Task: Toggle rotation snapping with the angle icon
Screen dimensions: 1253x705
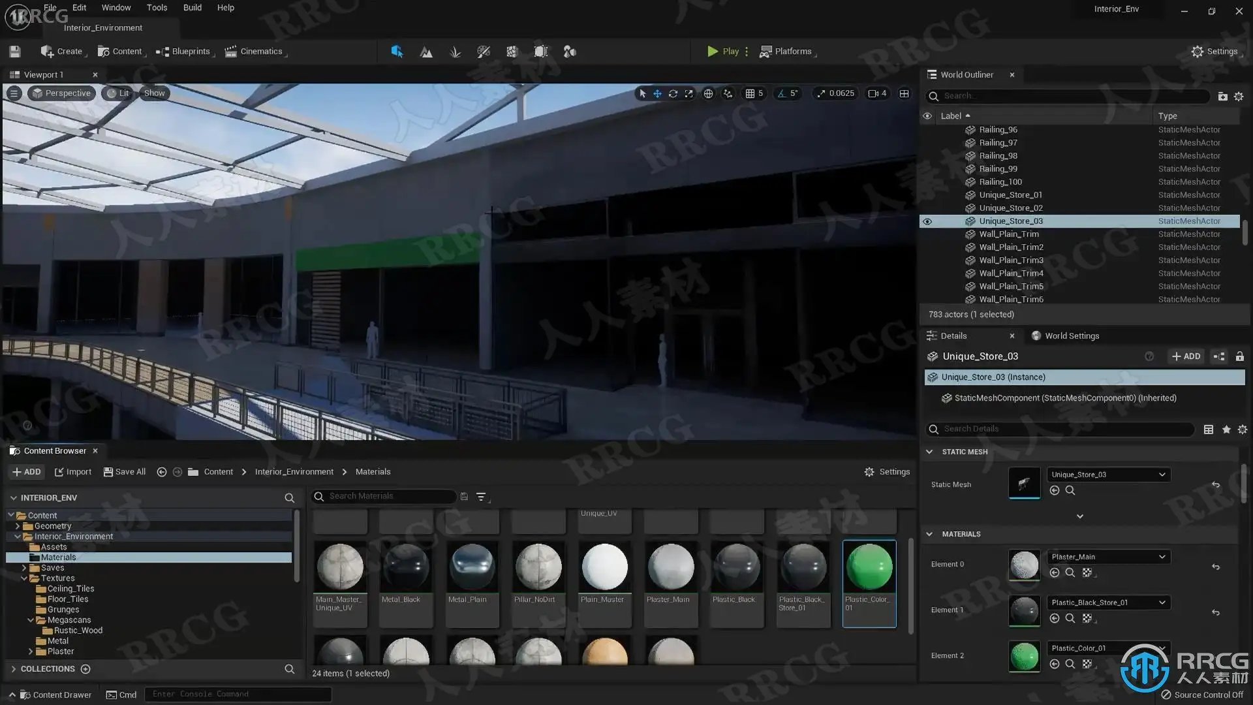Action: point(781,93)
